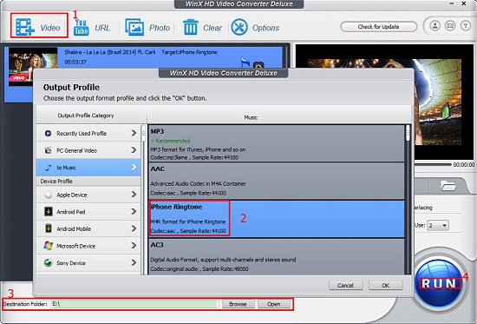Open the Options wrench icon
Image resolution: width=477 pixels, height=324 pixels.
[239, 27]
